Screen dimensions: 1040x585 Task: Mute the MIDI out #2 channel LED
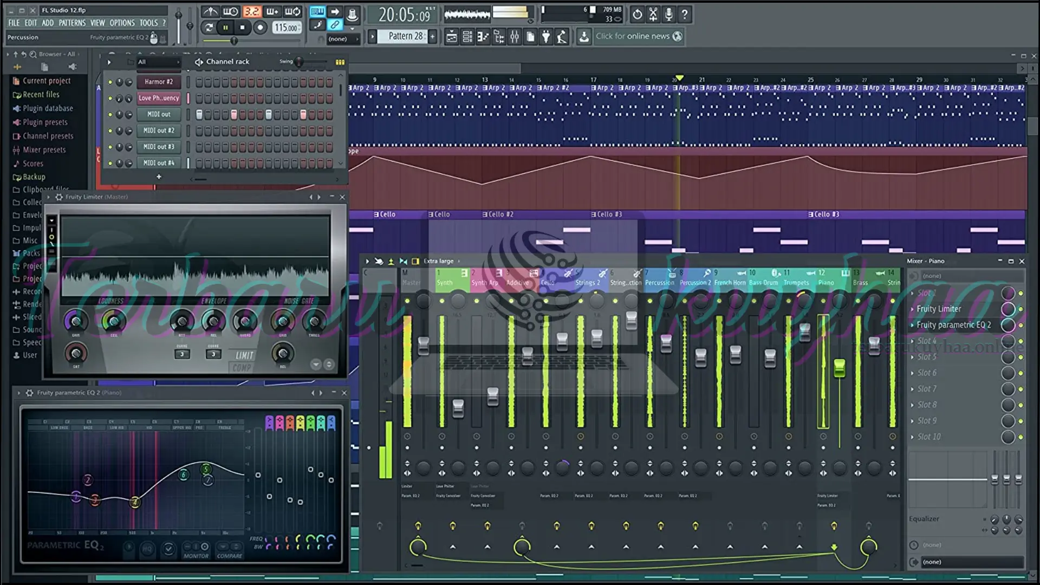pyautogui.click(x=110, y=131)
